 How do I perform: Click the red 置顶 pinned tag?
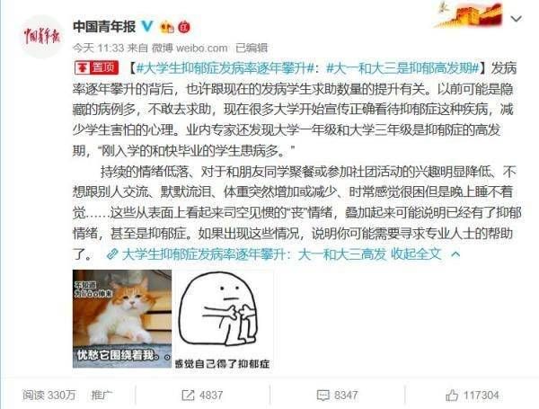[97, 68]
